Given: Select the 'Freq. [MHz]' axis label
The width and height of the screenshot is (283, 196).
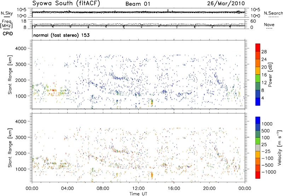Looking at the screenshot, I should point(6,24).
